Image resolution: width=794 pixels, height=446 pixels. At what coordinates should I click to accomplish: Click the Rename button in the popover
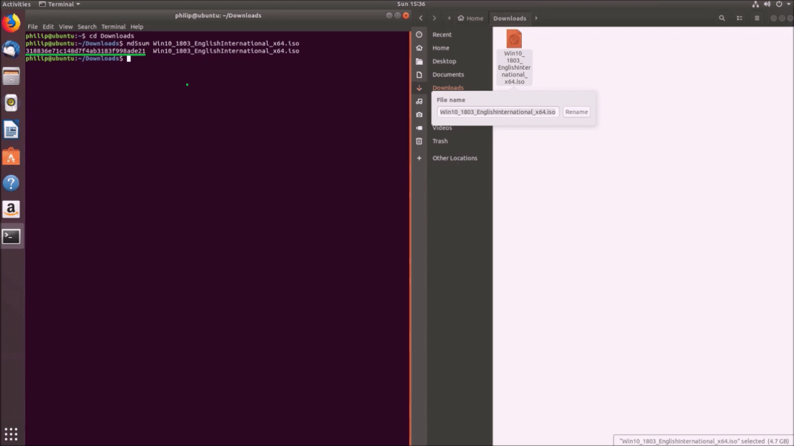point(576,112)
